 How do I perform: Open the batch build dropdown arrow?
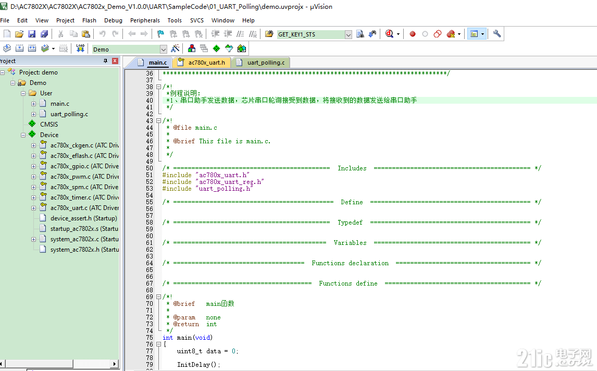(x=53, y=49)
